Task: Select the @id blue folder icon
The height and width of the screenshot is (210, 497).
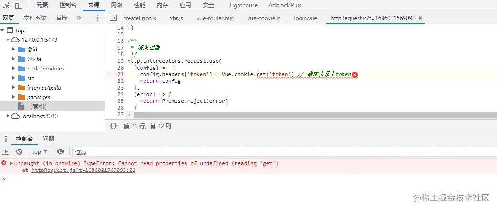Action: coord(21,50)
